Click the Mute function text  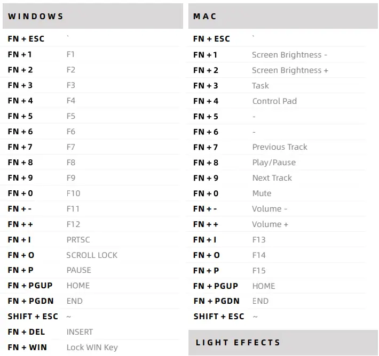point(262,193)
